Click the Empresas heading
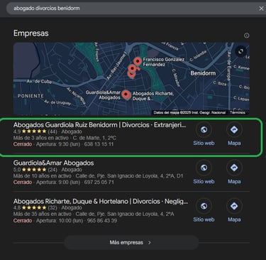The image size is (266, 260). tap(31, 33)
